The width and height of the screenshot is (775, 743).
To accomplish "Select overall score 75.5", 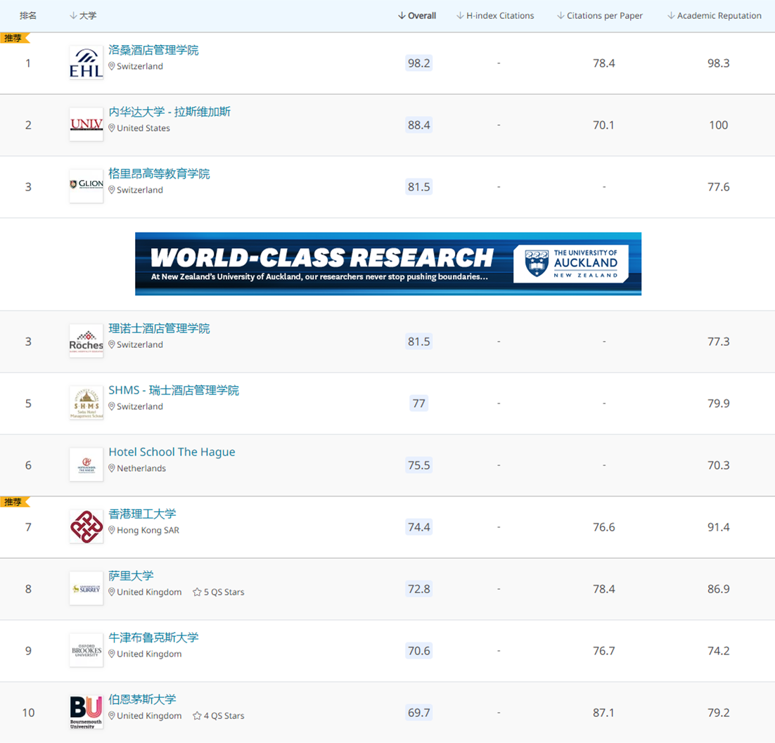I will click(x=418, y=465).
